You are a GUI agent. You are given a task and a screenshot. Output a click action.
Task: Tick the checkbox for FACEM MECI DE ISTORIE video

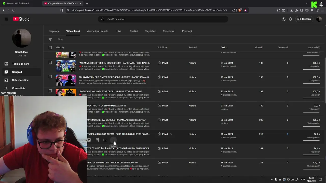point(50,63)
